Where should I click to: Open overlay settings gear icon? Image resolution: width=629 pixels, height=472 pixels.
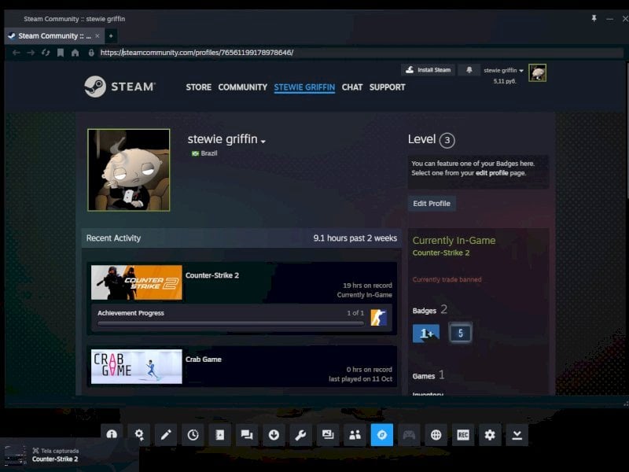click(x=490, y=435)
